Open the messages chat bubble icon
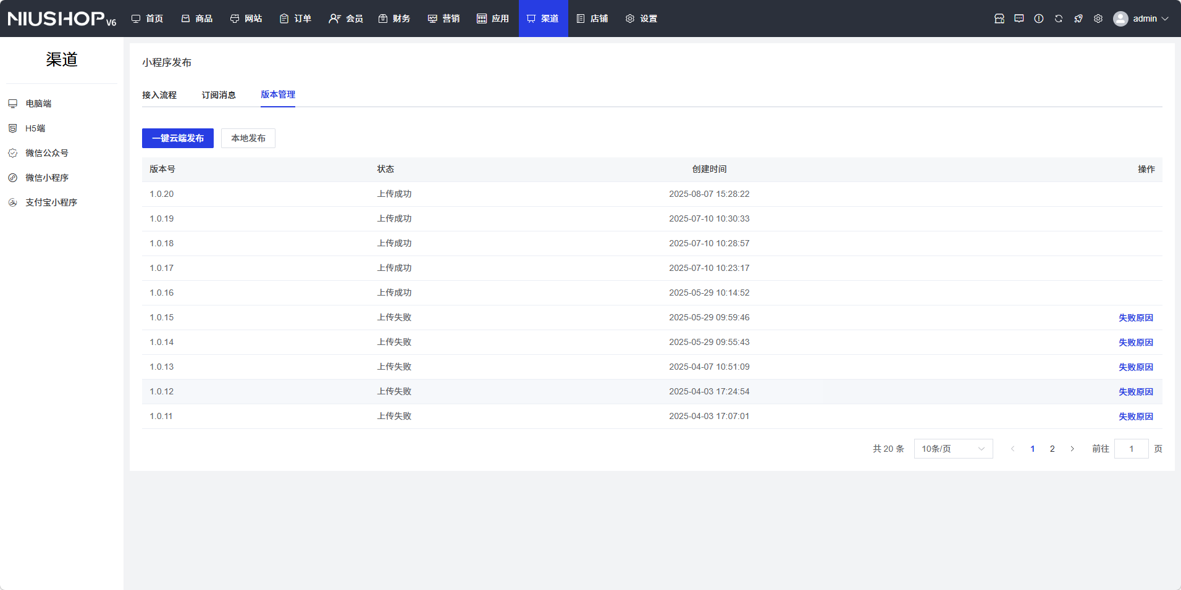The height and width of the screenshot is (590, 1181). coord(1019,19)
